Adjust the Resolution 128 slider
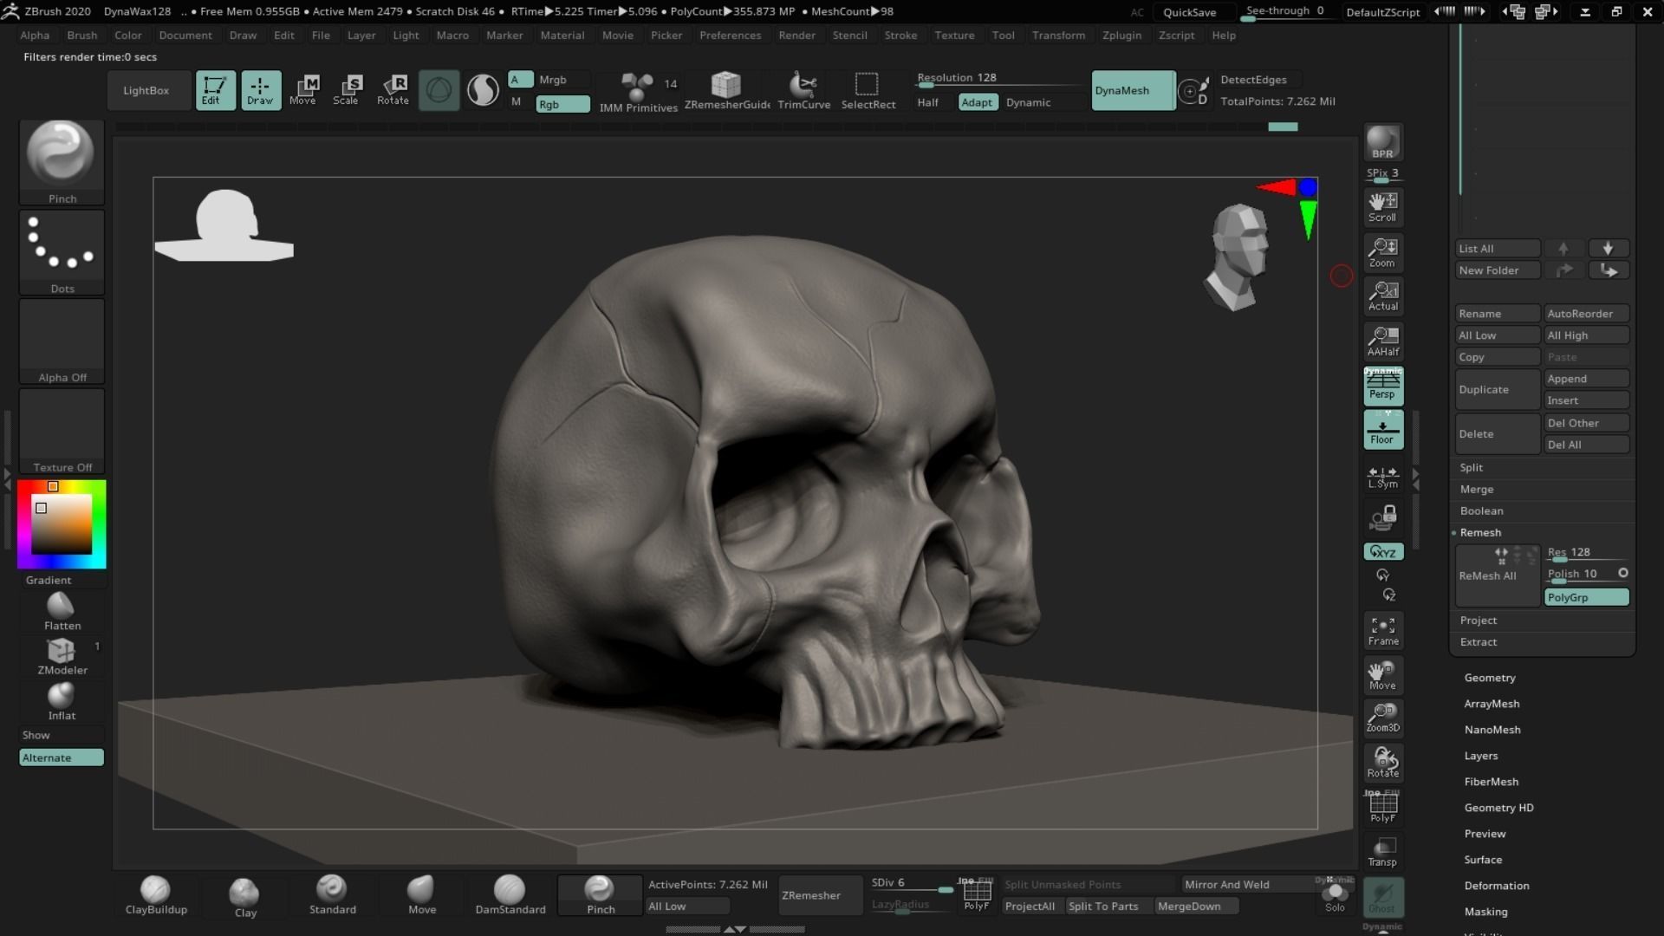The height and width of the screenshot is (936, 1664). (x=999, y=80)
